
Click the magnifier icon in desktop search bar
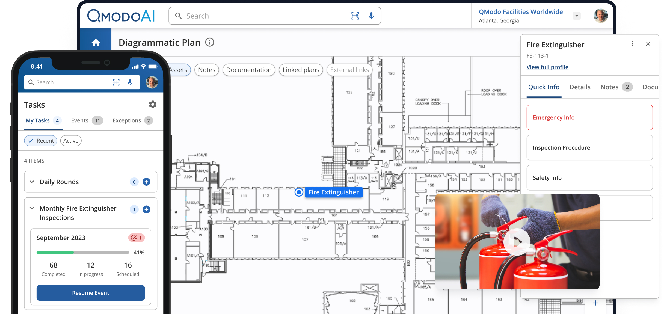(x=178, y=16)
